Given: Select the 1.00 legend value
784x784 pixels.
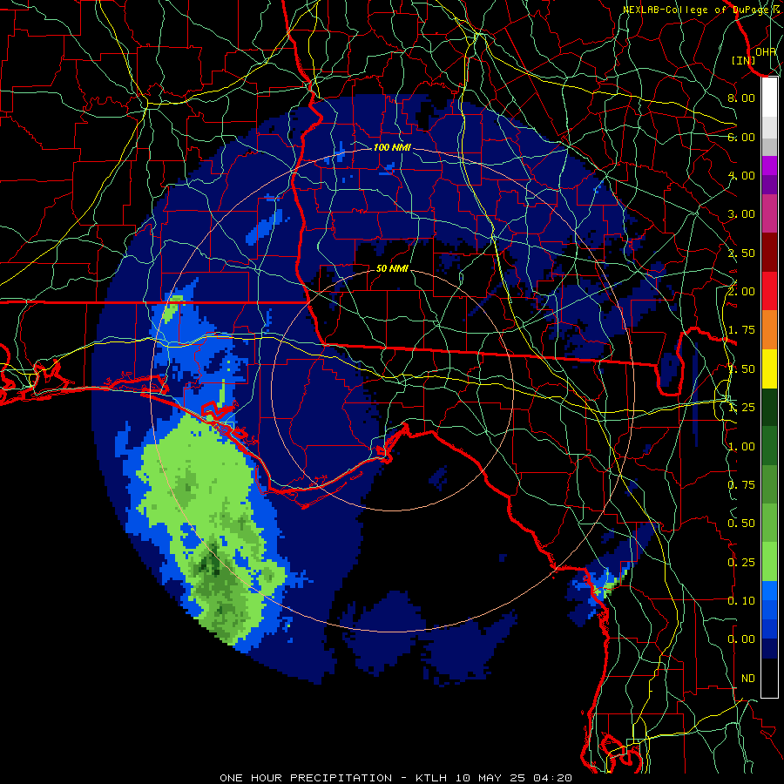Looking at the screenshot, I should pos(741,447).
